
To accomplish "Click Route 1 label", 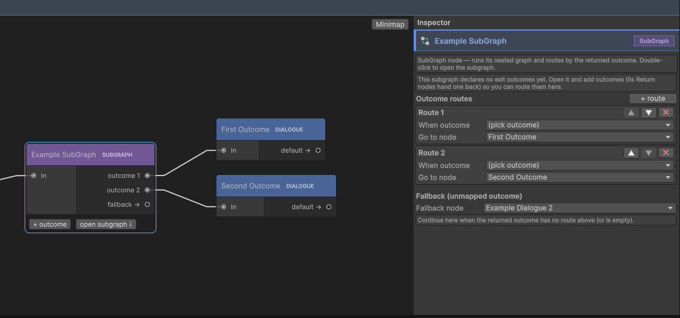I will coord(431,113).
